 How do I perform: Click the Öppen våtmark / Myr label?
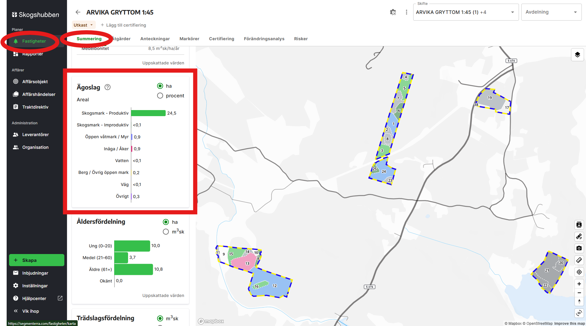click(107, 137)
